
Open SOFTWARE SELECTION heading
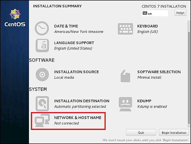[x=159, y=72]
